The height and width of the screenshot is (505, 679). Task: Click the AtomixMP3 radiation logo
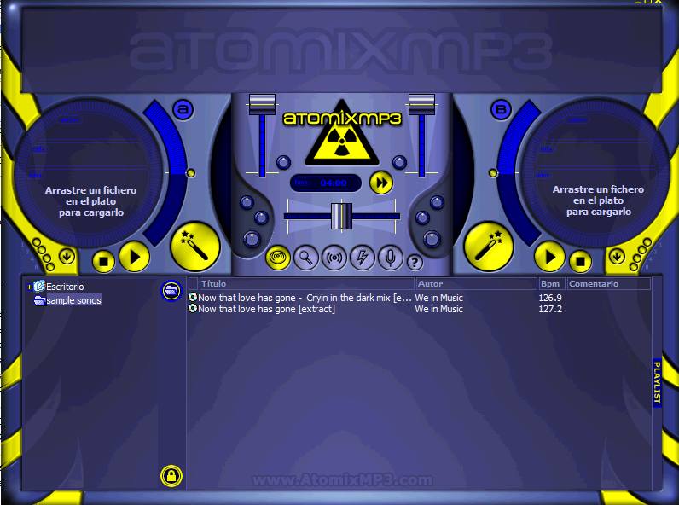(342, 133)
